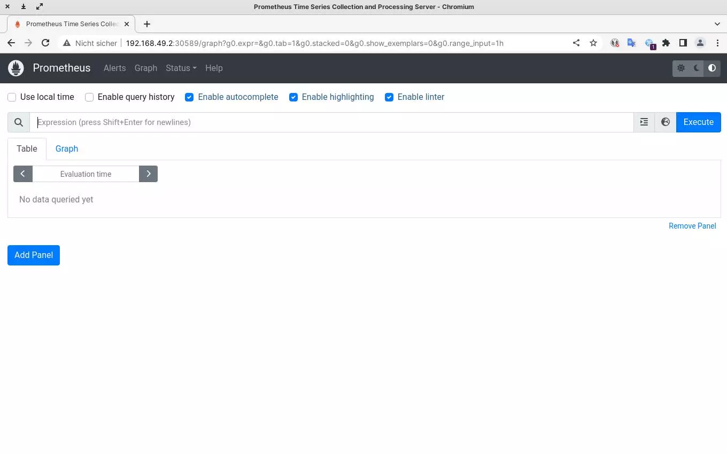Screen dimensions: 727x454
Task: Disable the Enable autocomplete checkbox
Action: click(189, 97)
